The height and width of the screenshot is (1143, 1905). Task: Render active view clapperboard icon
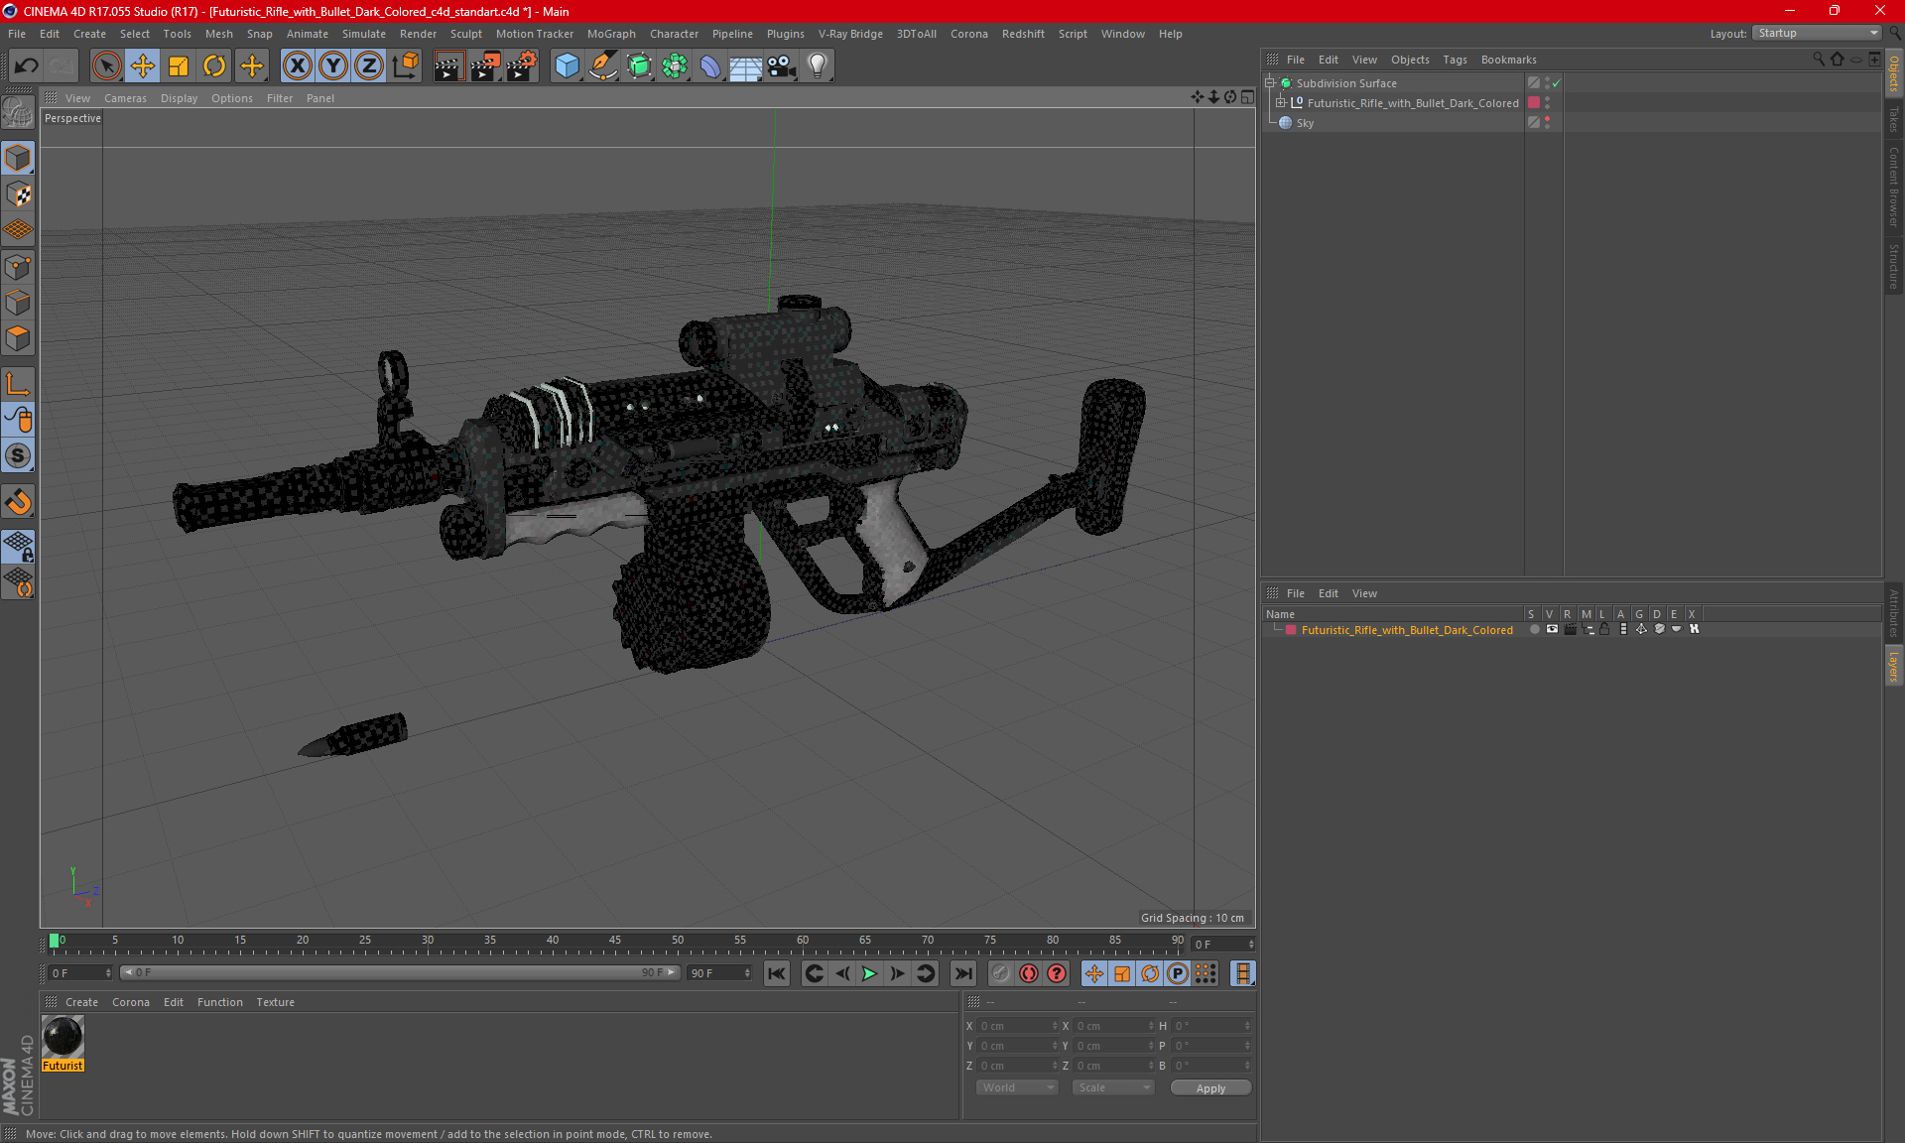coord(448,66)
